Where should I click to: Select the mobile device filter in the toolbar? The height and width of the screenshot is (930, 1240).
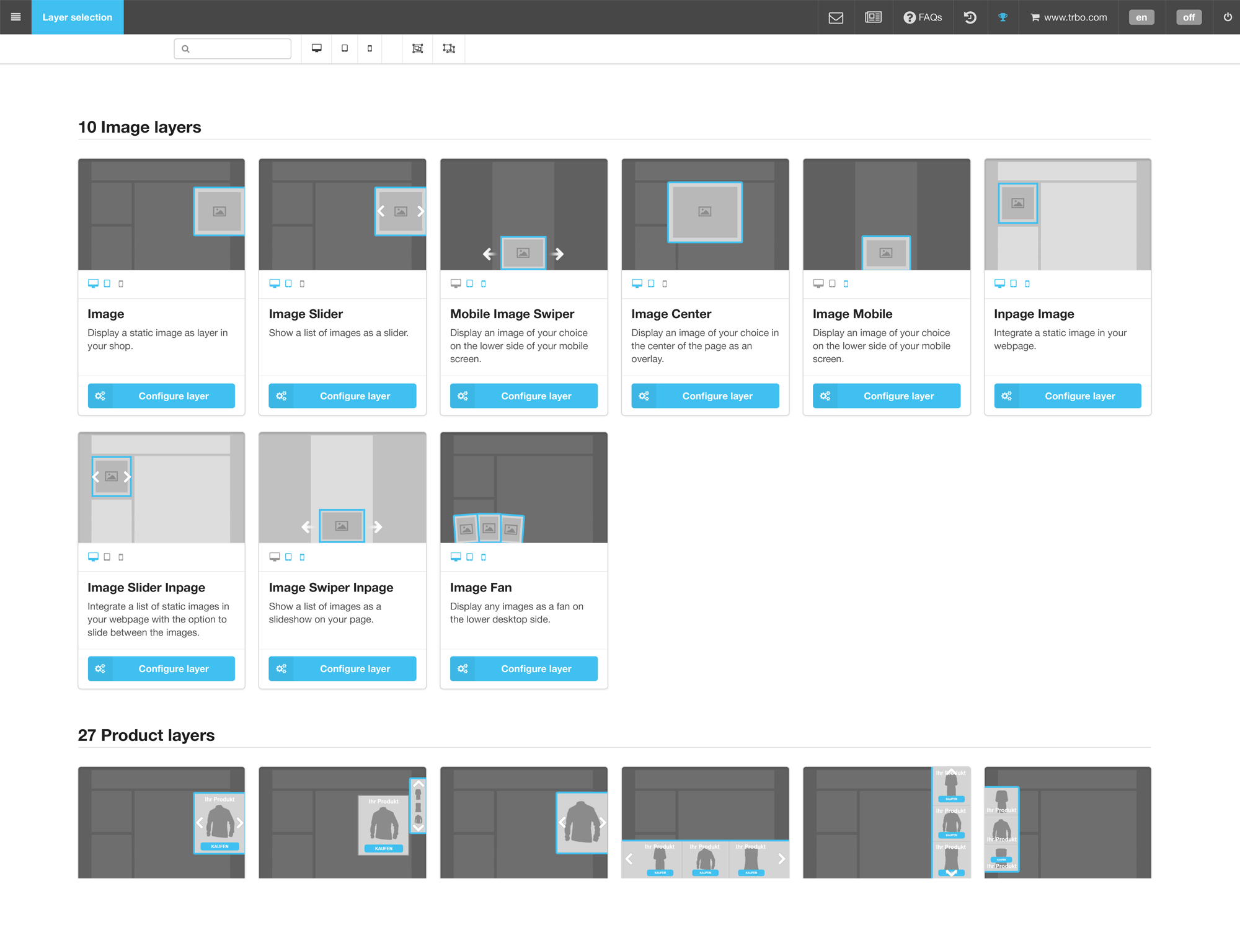click(x=370, y=48)
